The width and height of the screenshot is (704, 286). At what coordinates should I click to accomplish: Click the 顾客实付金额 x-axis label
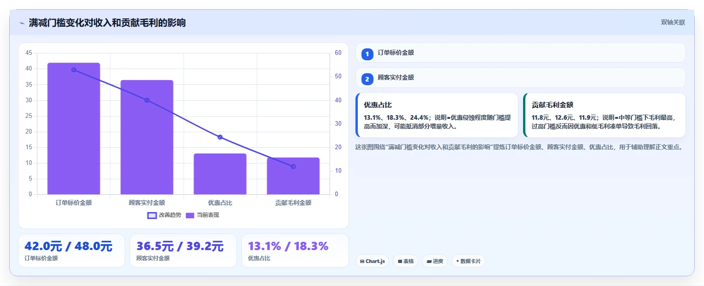click(147, 203)
